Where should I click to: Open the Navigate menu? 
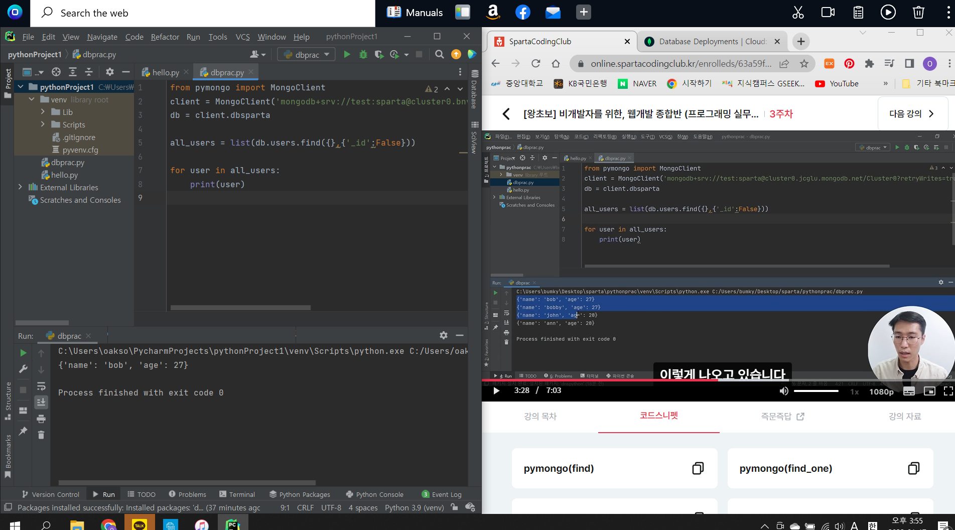coord(102,37)
